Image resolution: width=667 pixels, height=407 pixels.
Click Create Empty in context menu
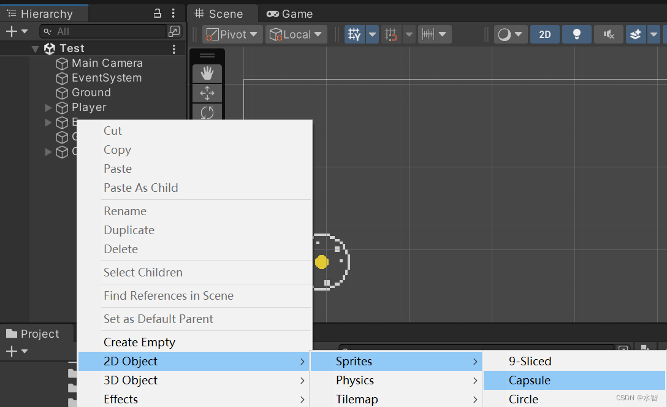(139, 342)
